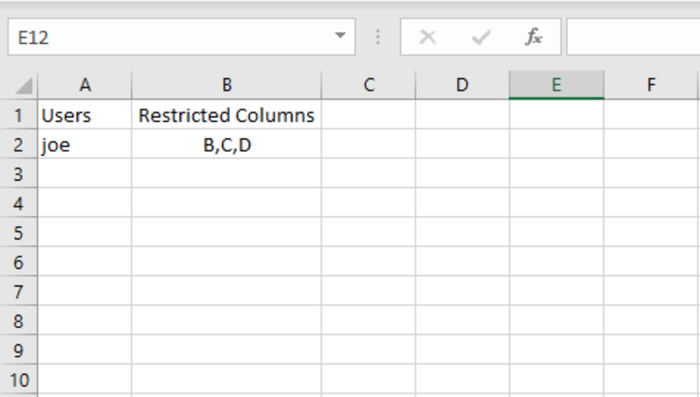Click the Cancel (X) formula bar icon
The width and height of the screenshot is (700, 397).
click(428, 37)
